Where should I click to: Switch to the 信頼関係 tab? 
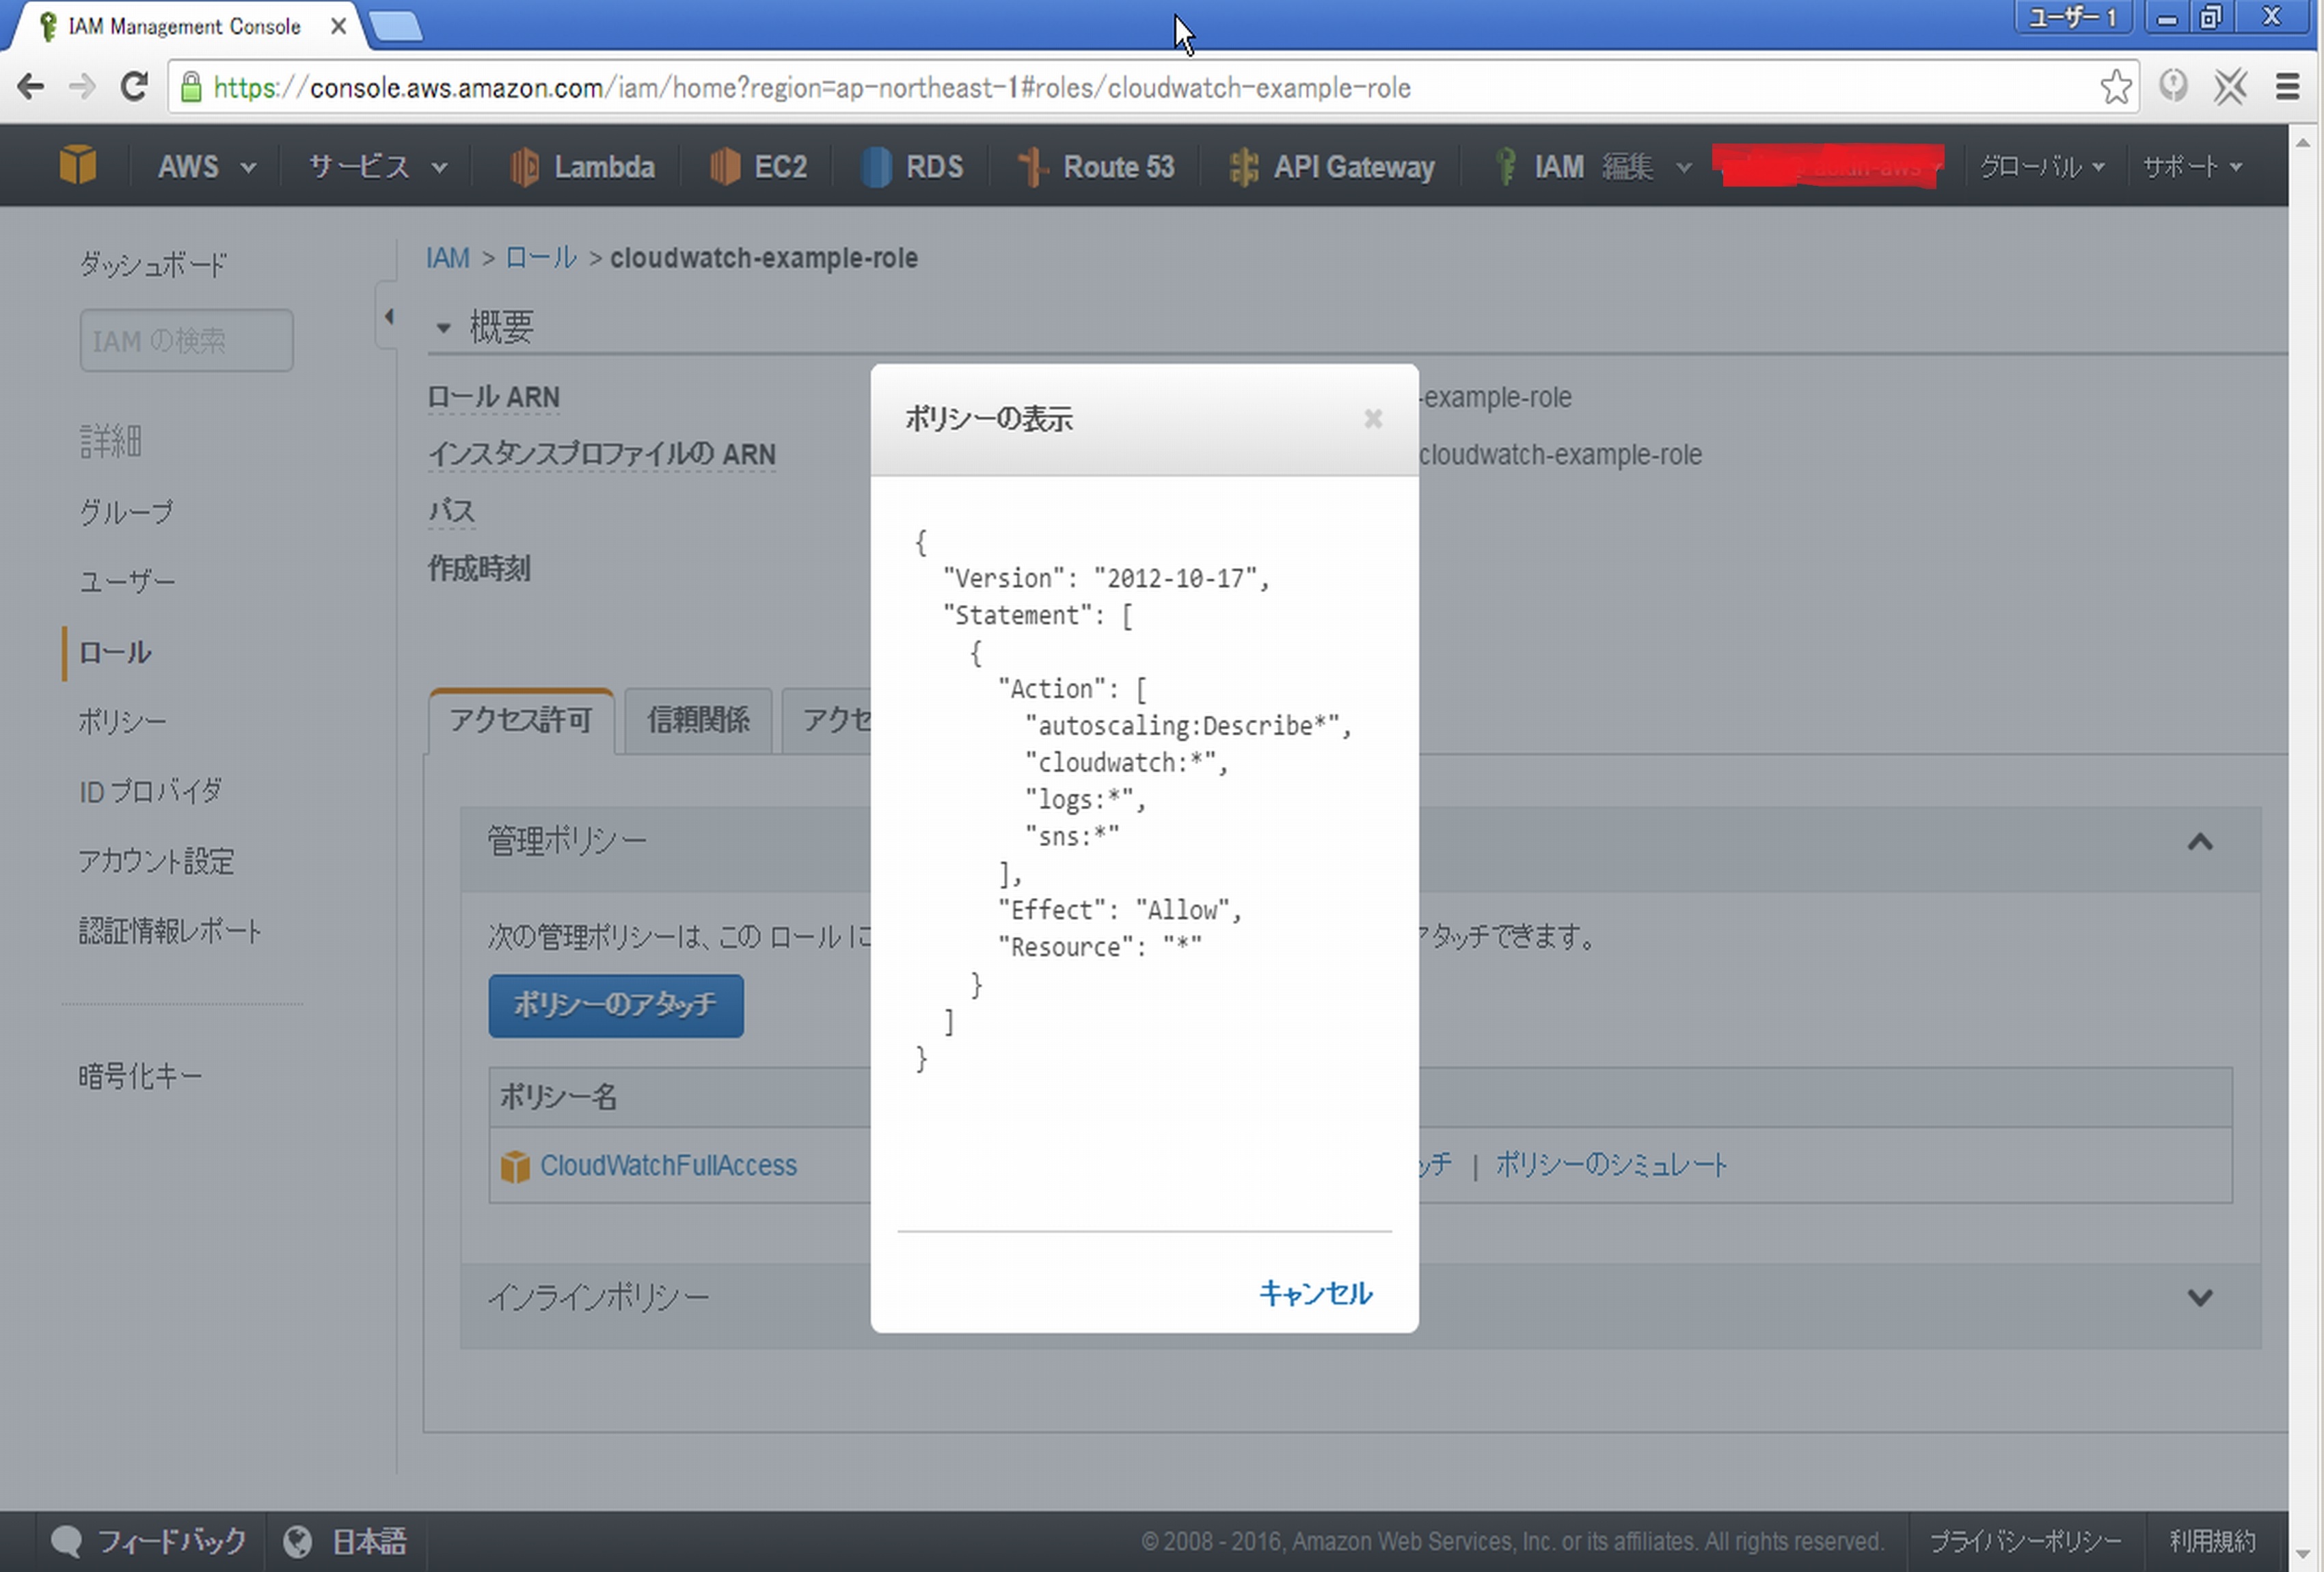click(697, 720)
